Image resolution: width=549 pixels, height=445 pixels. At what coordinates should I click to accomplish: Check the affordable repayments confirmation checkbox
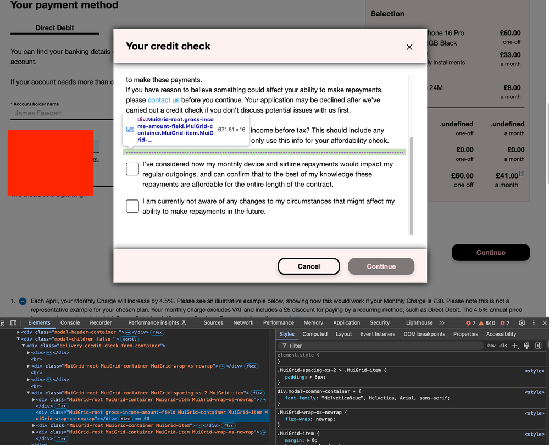pyautogui.click(x=132, y=169)
